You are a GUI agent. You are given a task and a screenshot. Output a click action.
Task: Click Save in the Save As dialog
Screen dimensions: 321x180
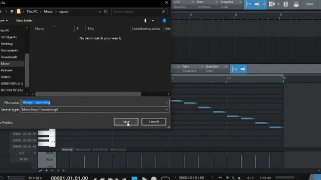pos(126,122)
